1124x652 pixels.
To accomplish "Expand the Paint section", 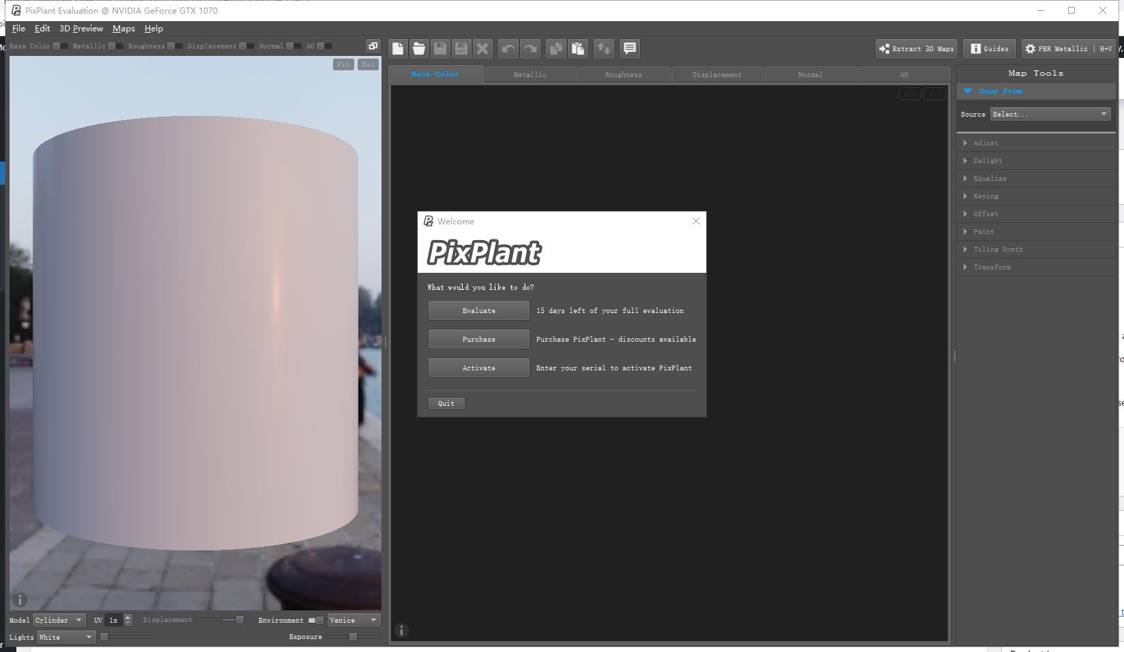I will tap(1036, 231).
